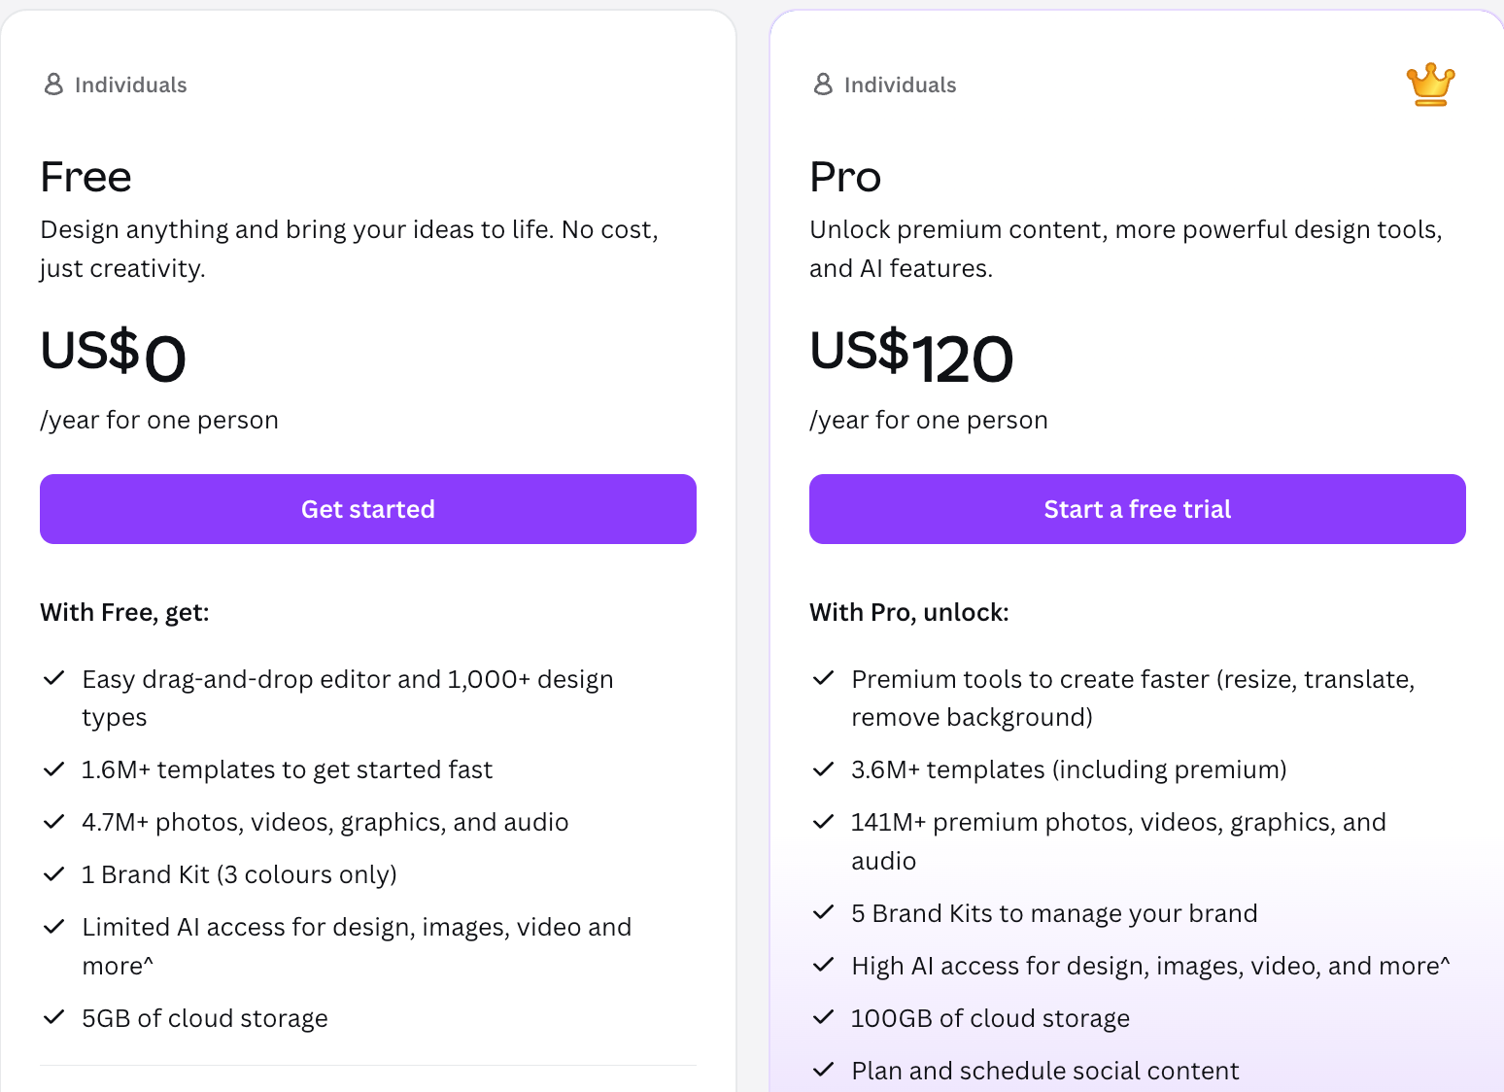Click the crown icon on the Pro plan

click(1429, 84)
